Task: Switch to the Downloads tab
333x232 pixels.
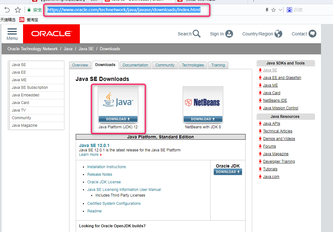Action: [105, 65]
